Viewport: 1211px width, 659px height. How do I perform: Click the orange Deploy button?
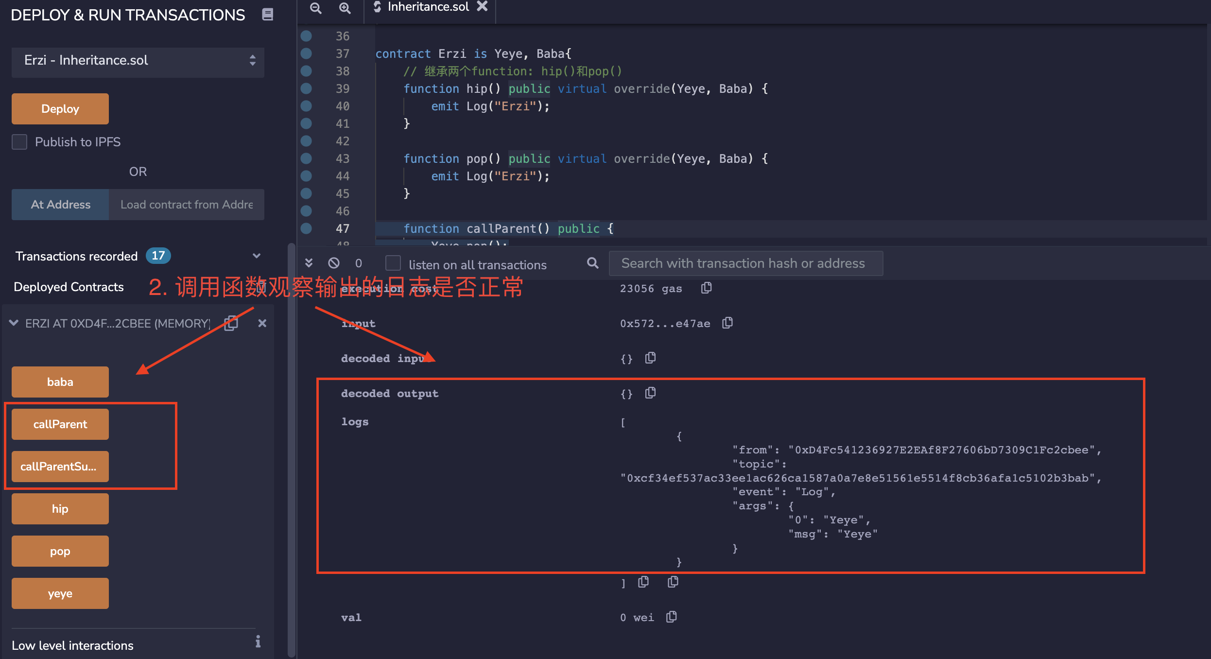coord(60,109)
